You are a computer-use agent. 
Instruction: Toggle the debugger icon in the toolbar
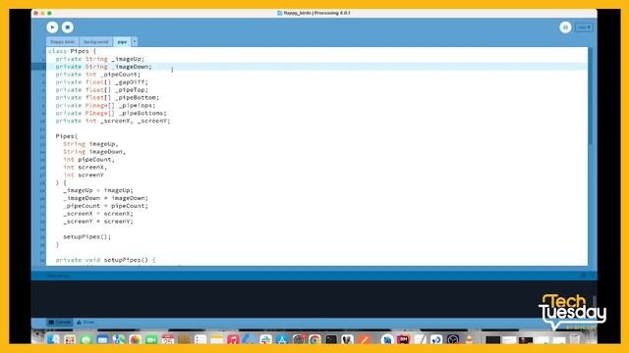point(565,27)
